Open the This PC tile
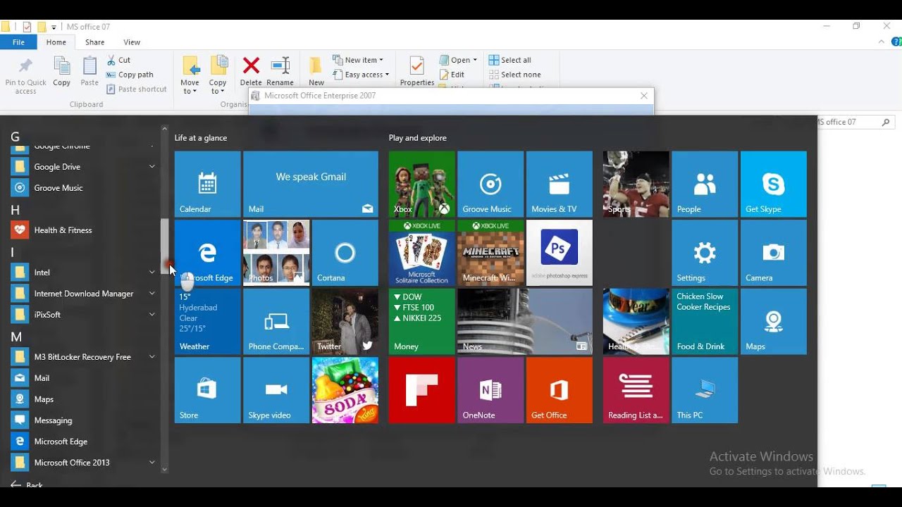This screenshot has width=902, height=507. pyautogui.click(x=705, y=390)
